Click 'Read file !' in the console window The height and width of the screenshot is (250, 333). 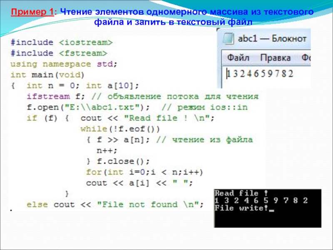click(x=241, y=193)
